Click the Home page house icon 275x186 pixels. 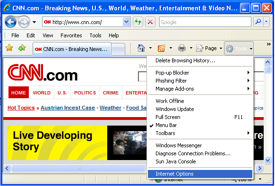[141, 48]
